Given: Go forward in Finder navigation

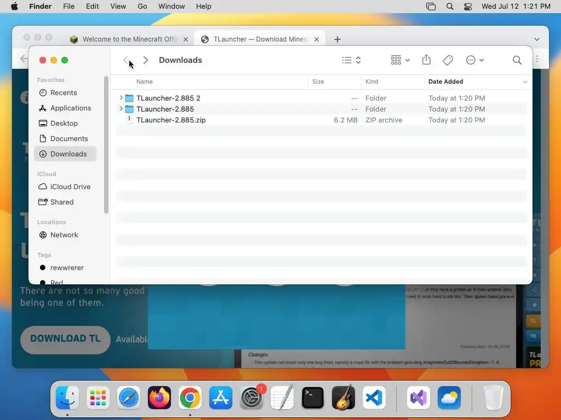Looking at the screenshot, I should [146, 60].
